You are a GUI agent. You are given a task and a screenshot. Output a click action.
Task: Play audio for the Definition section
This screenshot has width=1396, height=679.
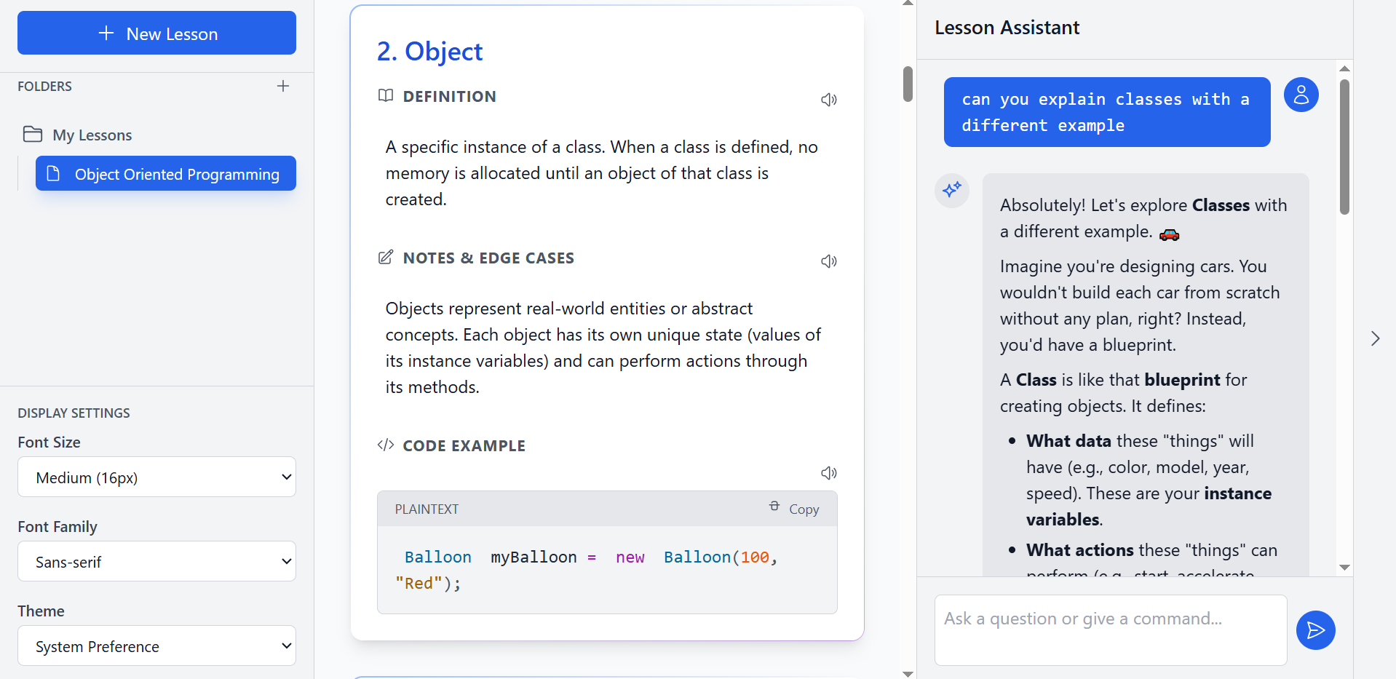point(828,100)
